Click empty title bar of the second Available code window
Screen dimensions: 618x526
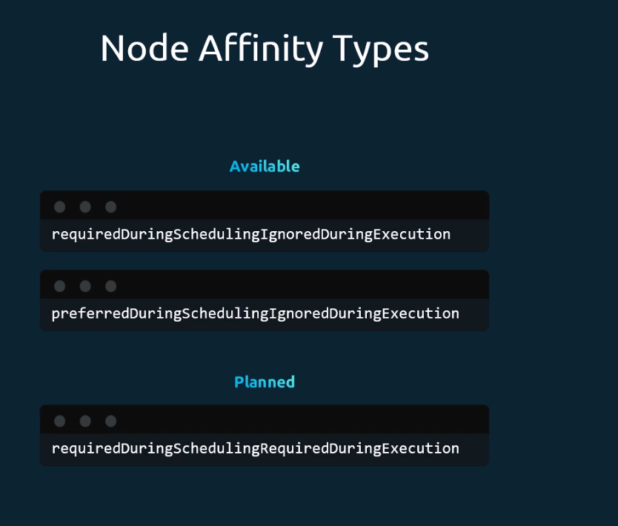[296, 285]
